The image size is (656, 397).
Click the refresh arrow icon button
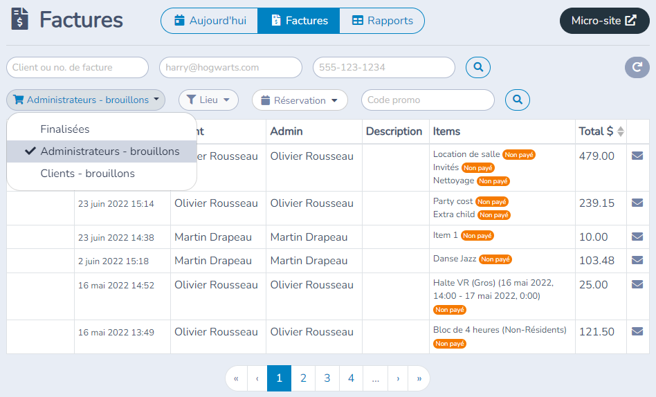(637, 67)
